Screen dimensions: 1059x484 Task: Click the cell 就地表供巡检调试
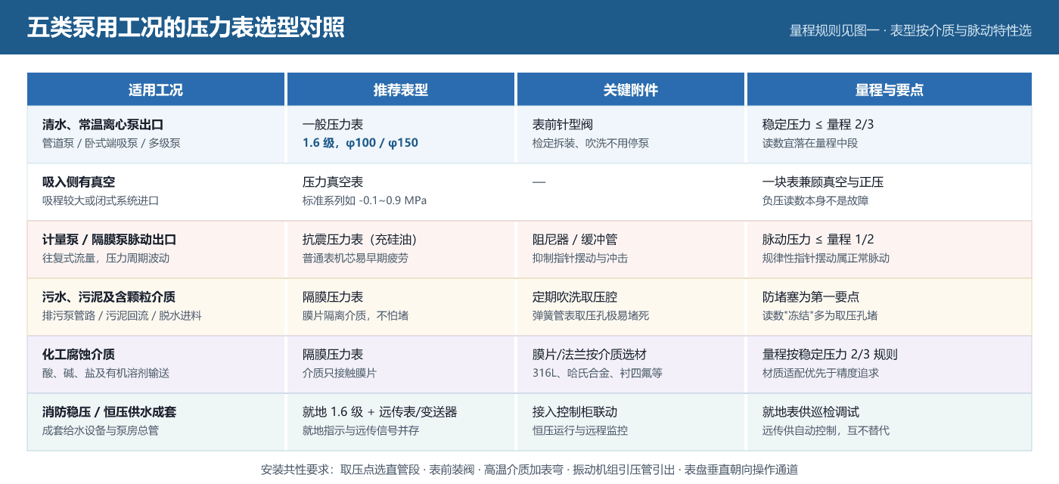pos(811,412)
